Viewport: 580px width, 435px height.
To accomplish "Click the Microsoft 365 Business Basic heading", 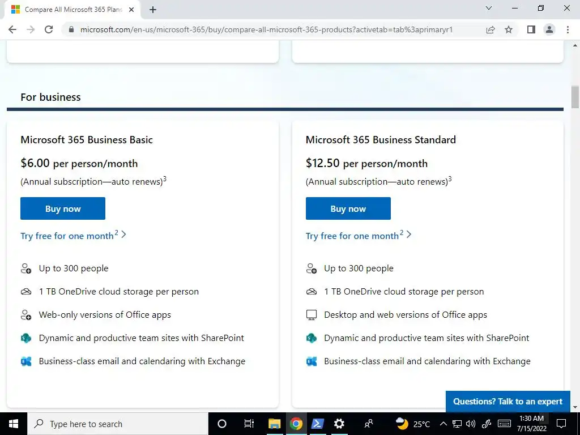I will click(87, 140).
